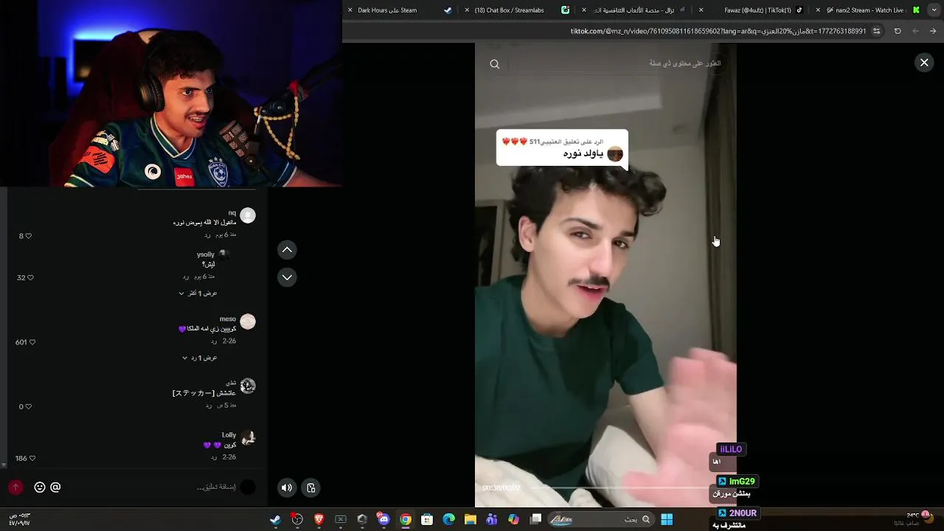Reply to Lolly's comment
The width and height of the screenshot is (944, 531).
(x=214, y=457)
